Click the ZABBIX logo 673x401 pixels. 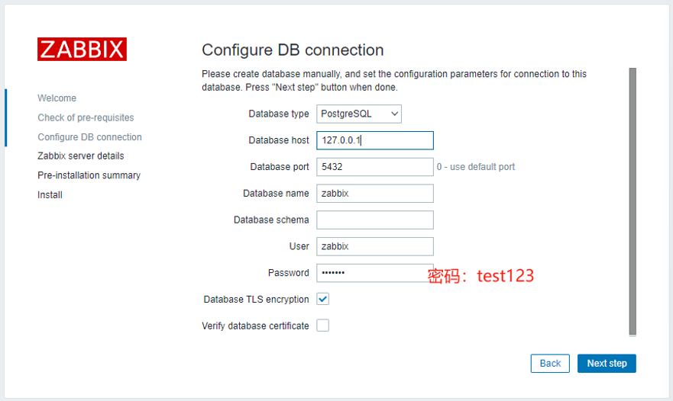[82, 49]
